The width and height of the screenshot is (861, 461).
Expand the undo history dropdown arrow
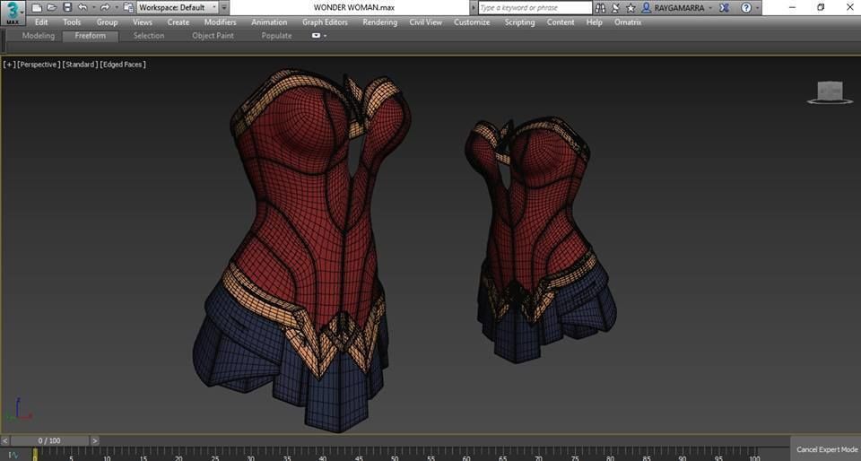(92, 8)
